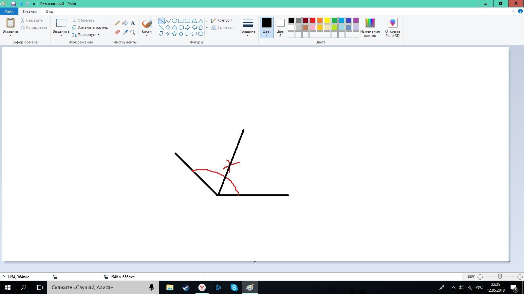Choose the Hexagon shape

[181, 27]
